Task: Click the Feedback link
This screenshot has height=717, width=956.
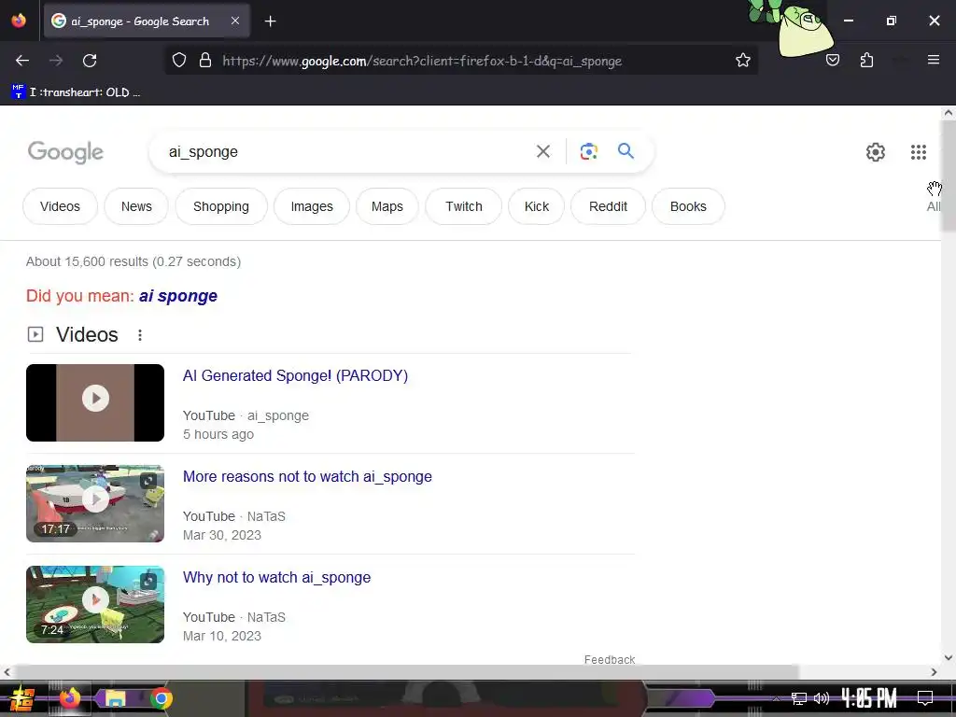Action: point(609,660)
